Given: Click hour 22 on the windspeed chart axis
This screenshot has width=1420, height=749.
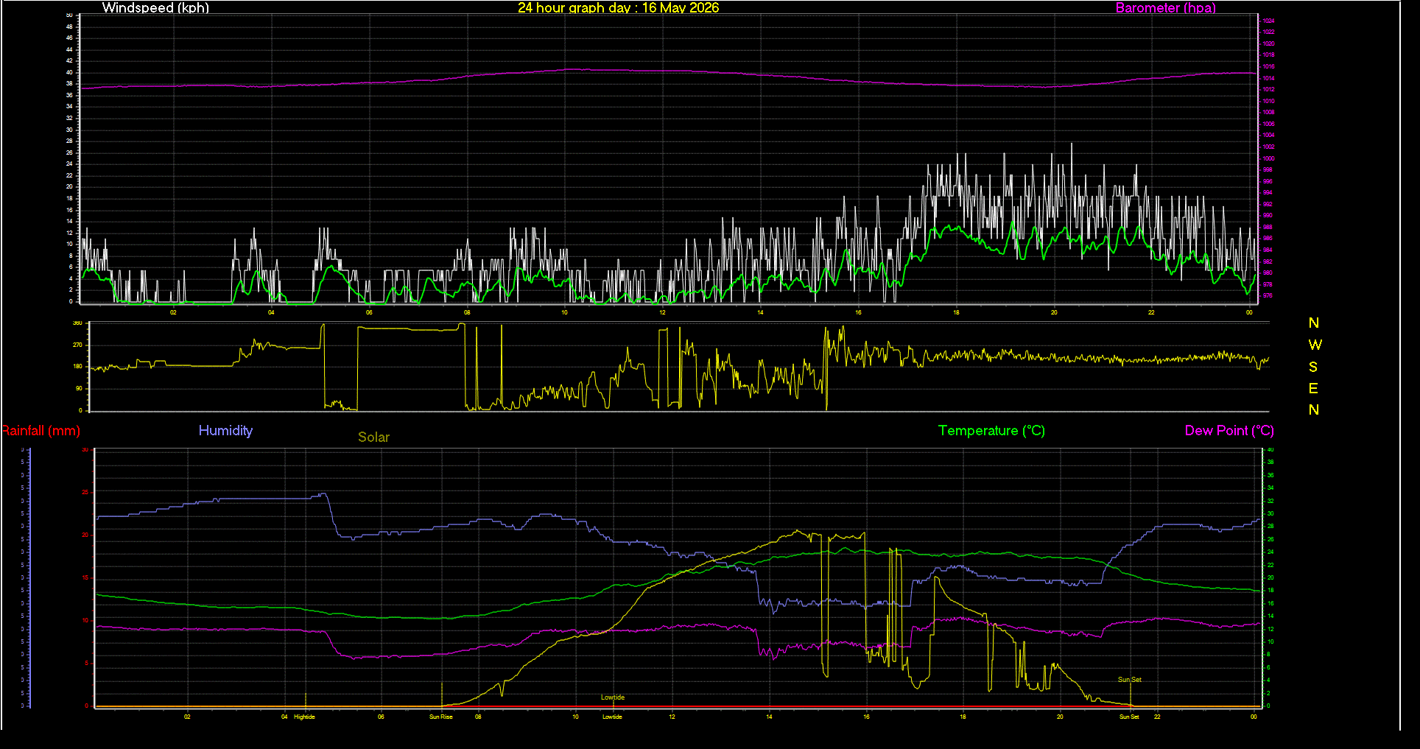Looking at the screenshot, I should 1151,312.
